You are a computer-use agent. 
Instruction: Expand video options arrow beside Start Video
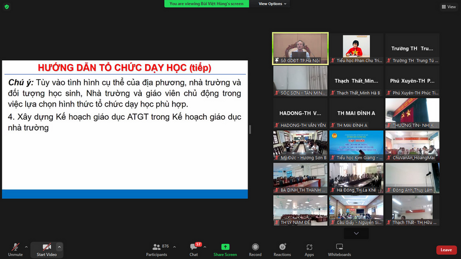pyautogui.click(x=60, y=246)
